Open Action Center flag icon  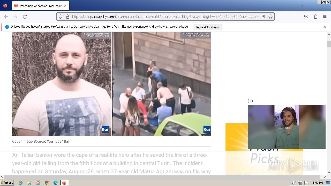306,183
